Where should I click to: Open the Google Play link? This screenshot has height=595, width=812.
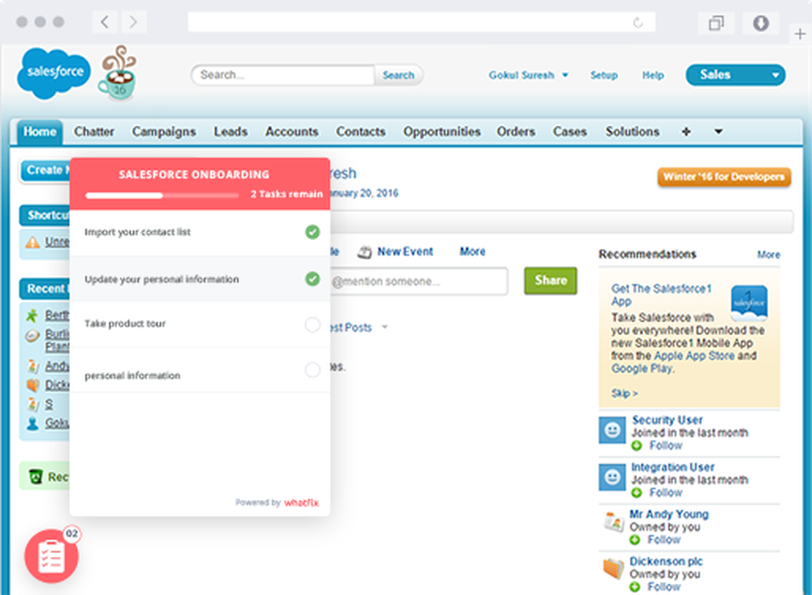point(641,369)
